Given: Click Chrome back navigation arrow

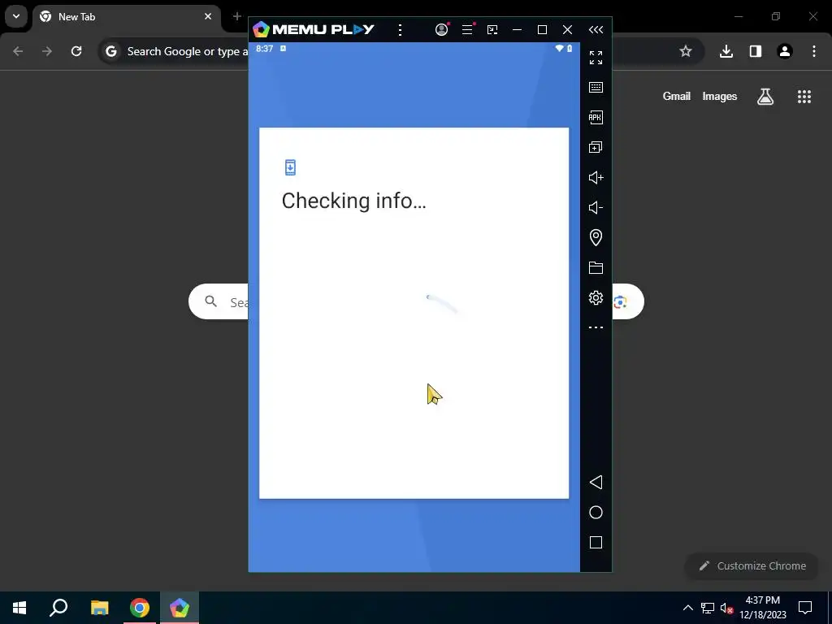Looking at the screenshot, I should (18, 51).
